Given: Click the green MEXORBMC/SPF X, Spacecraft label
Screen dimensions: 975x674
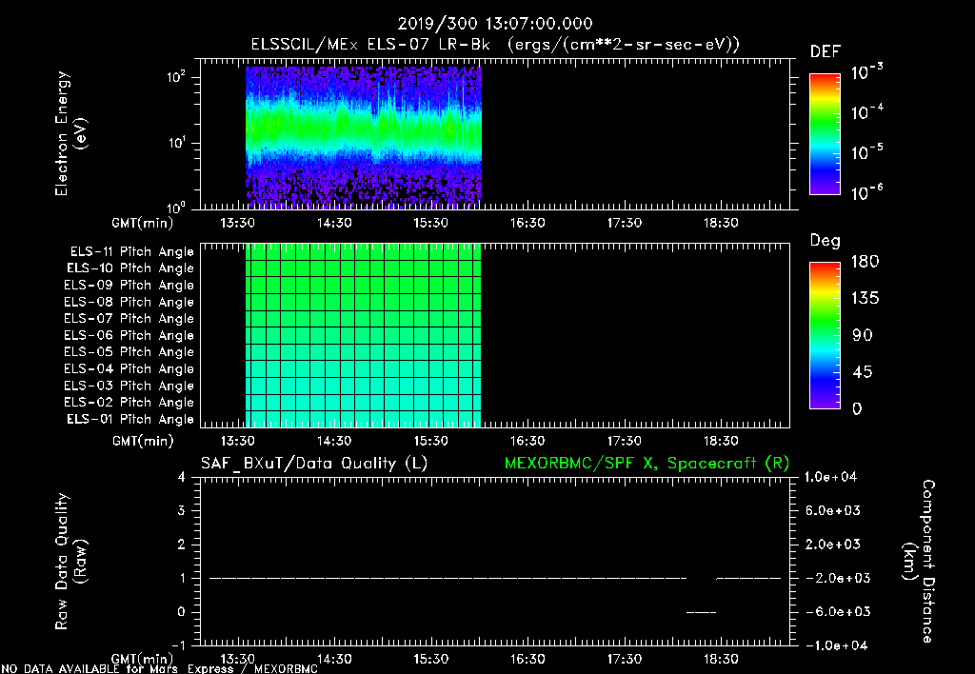Looking at the screenshot, I should coord(647,464).
